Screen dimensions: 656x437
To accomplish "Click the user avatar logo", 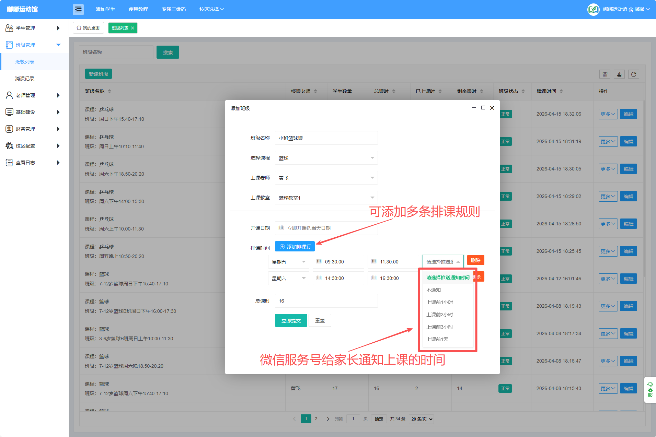I will (594, 9).
